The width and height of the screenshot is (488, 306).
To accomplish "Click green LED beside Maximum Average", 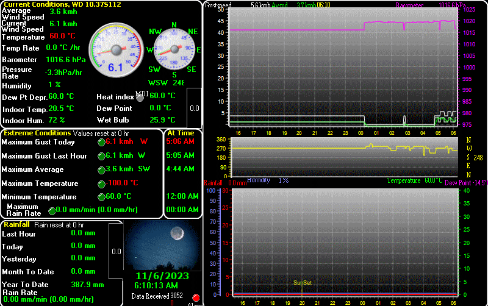I will (x=102, y=169).
